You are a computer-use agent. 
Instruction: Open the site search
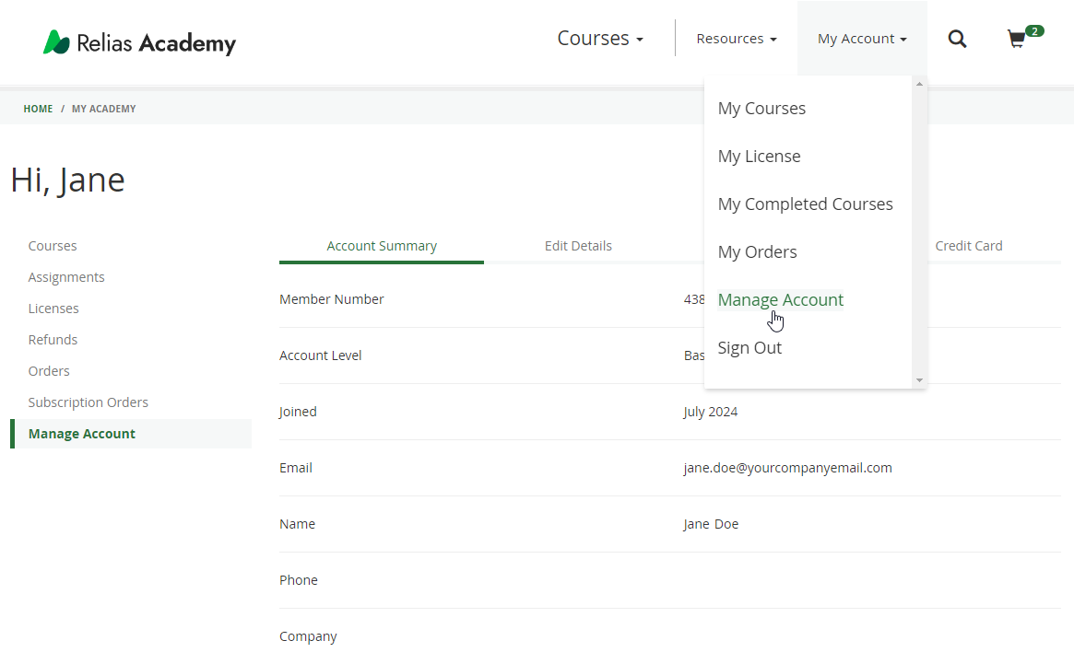(x=957, y=39)
